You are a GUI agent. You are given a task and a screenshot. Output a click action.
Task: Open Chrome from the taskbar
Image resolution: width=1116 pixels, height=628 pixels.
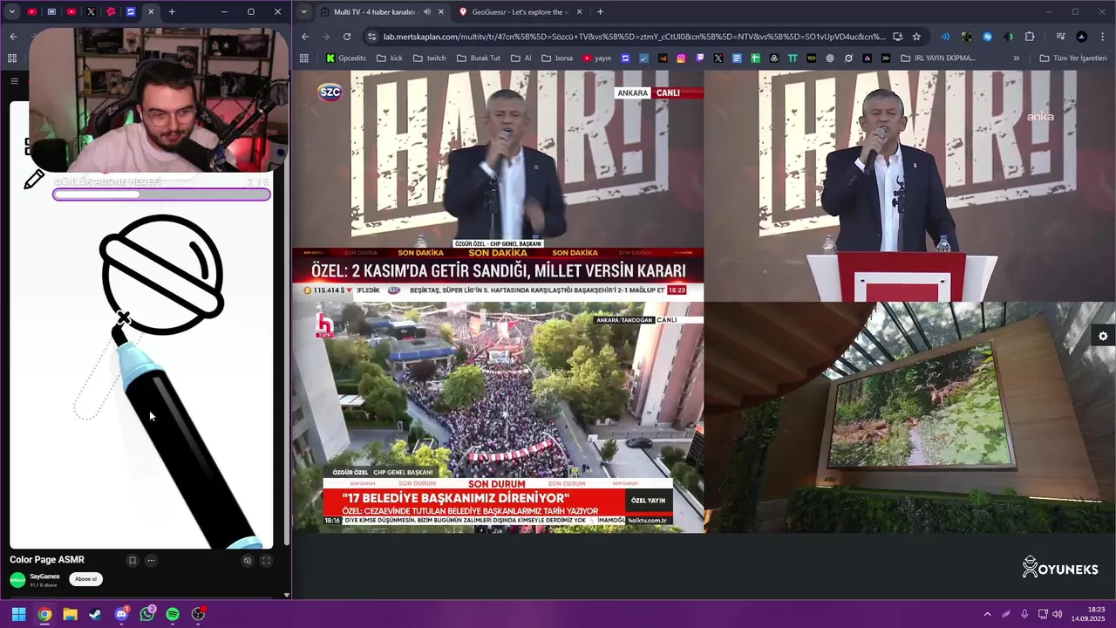pyautogui.click(x=44, y=614)
